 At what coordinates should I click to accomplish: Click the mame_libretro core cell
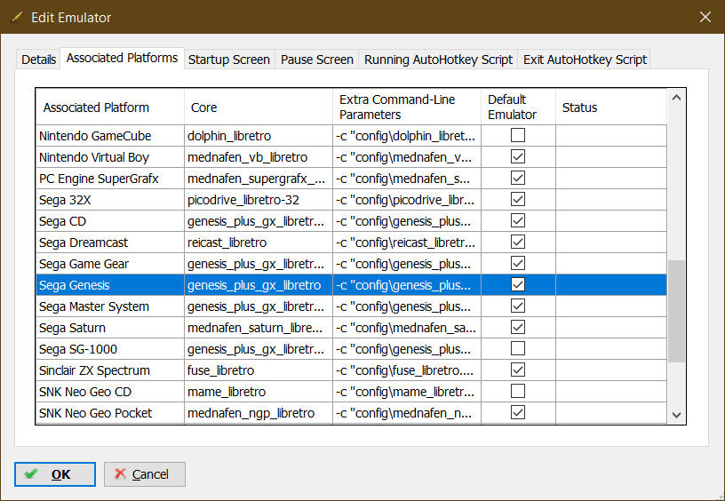coord(259,392)
